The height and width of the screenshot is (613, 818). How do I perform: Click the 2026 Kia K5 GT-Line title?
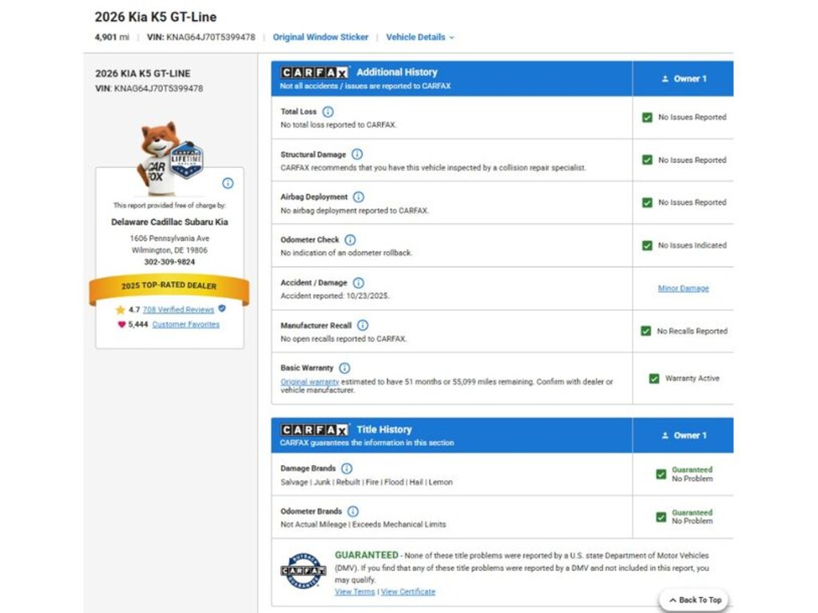pyautogui.click(x=156, y=18)
